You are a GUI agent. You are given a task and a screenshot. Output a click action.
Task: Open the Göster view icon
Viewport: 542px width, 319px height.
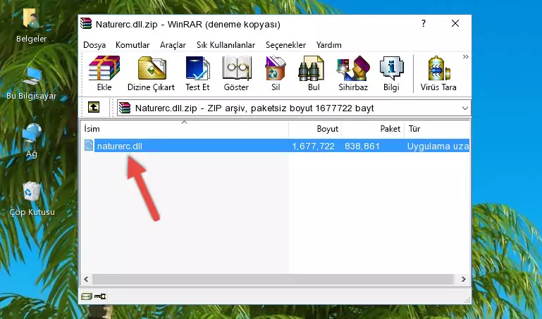click(236, 73)
